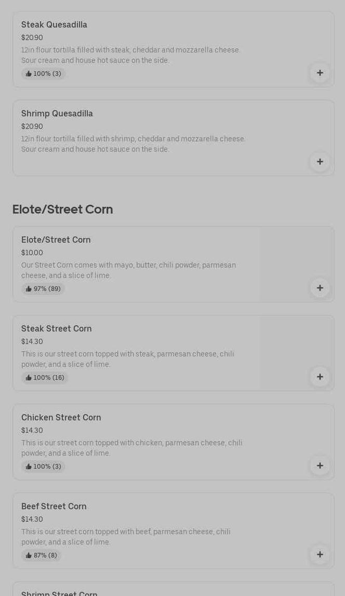The image size is (345, 596).
Task: Open the Shrimp Street Corn card
Action: pos(59,592)
